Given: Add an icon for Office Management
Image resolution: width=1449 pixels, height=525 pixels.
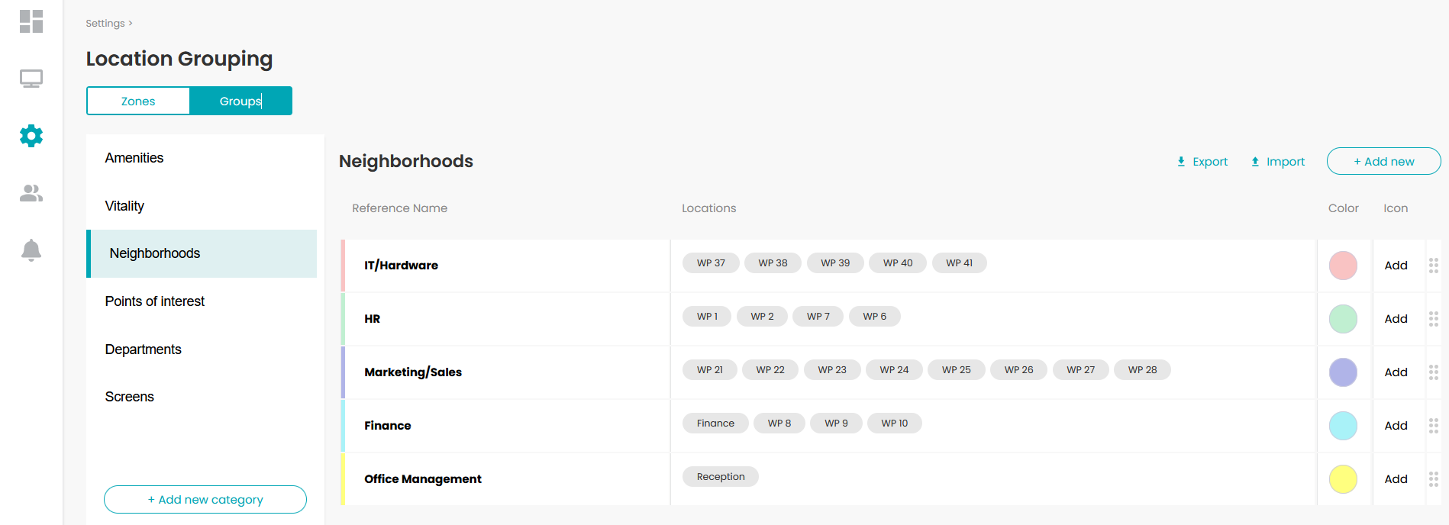Looking at the screenshot, I should pyautogui.click(x=1396, y=479).
